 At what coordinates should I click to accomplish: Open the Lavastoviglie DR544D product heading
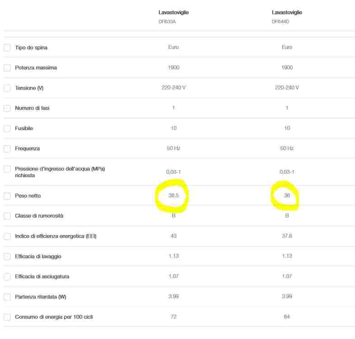[287, 13]
